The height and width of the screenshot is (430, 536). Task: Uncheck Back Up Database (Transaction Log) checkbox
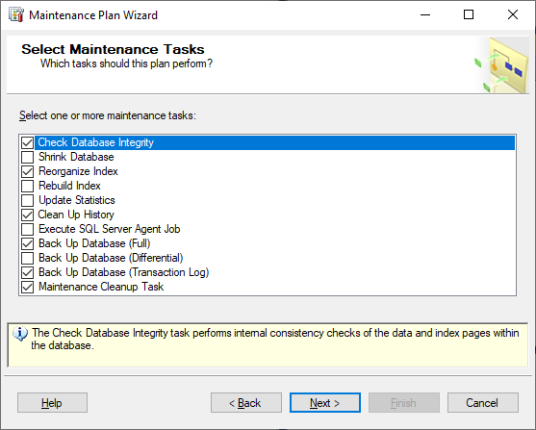coord(27,272)
